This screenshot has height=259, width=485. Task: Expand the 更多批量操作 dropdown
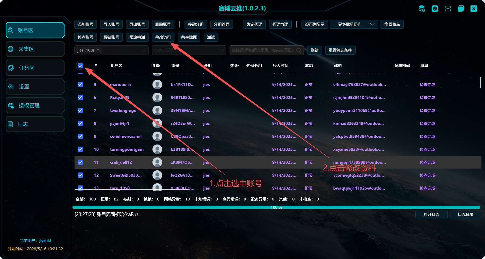click(354, 24)
